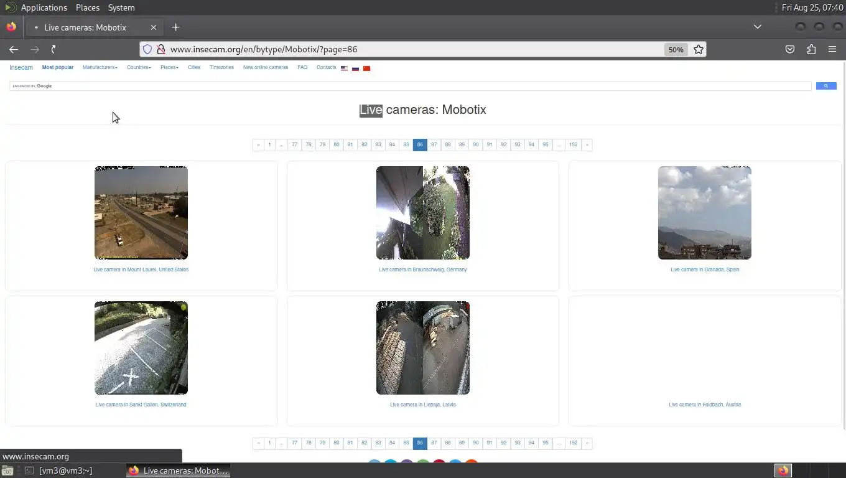Click next page » in bottom pagination

587,443
